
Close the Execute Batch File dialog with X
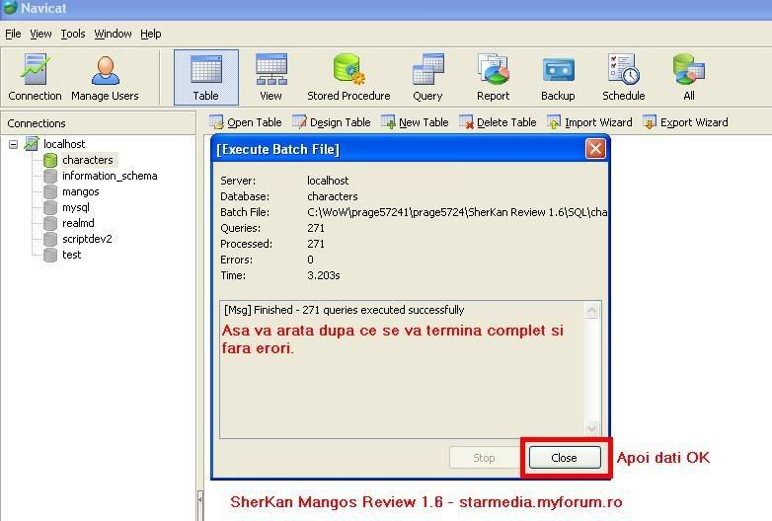click(594, 149)
